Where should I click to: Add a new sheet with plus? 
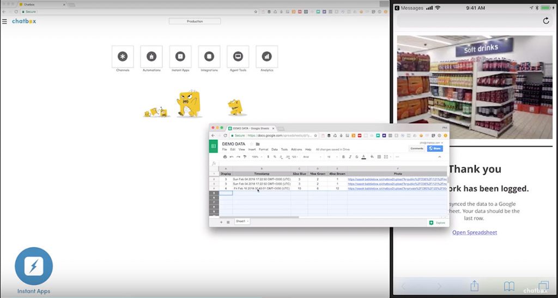pyautogui.click(x=221, y=222)
